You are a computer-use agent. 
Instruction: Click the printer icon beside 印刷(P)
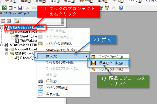pos(41,81)
